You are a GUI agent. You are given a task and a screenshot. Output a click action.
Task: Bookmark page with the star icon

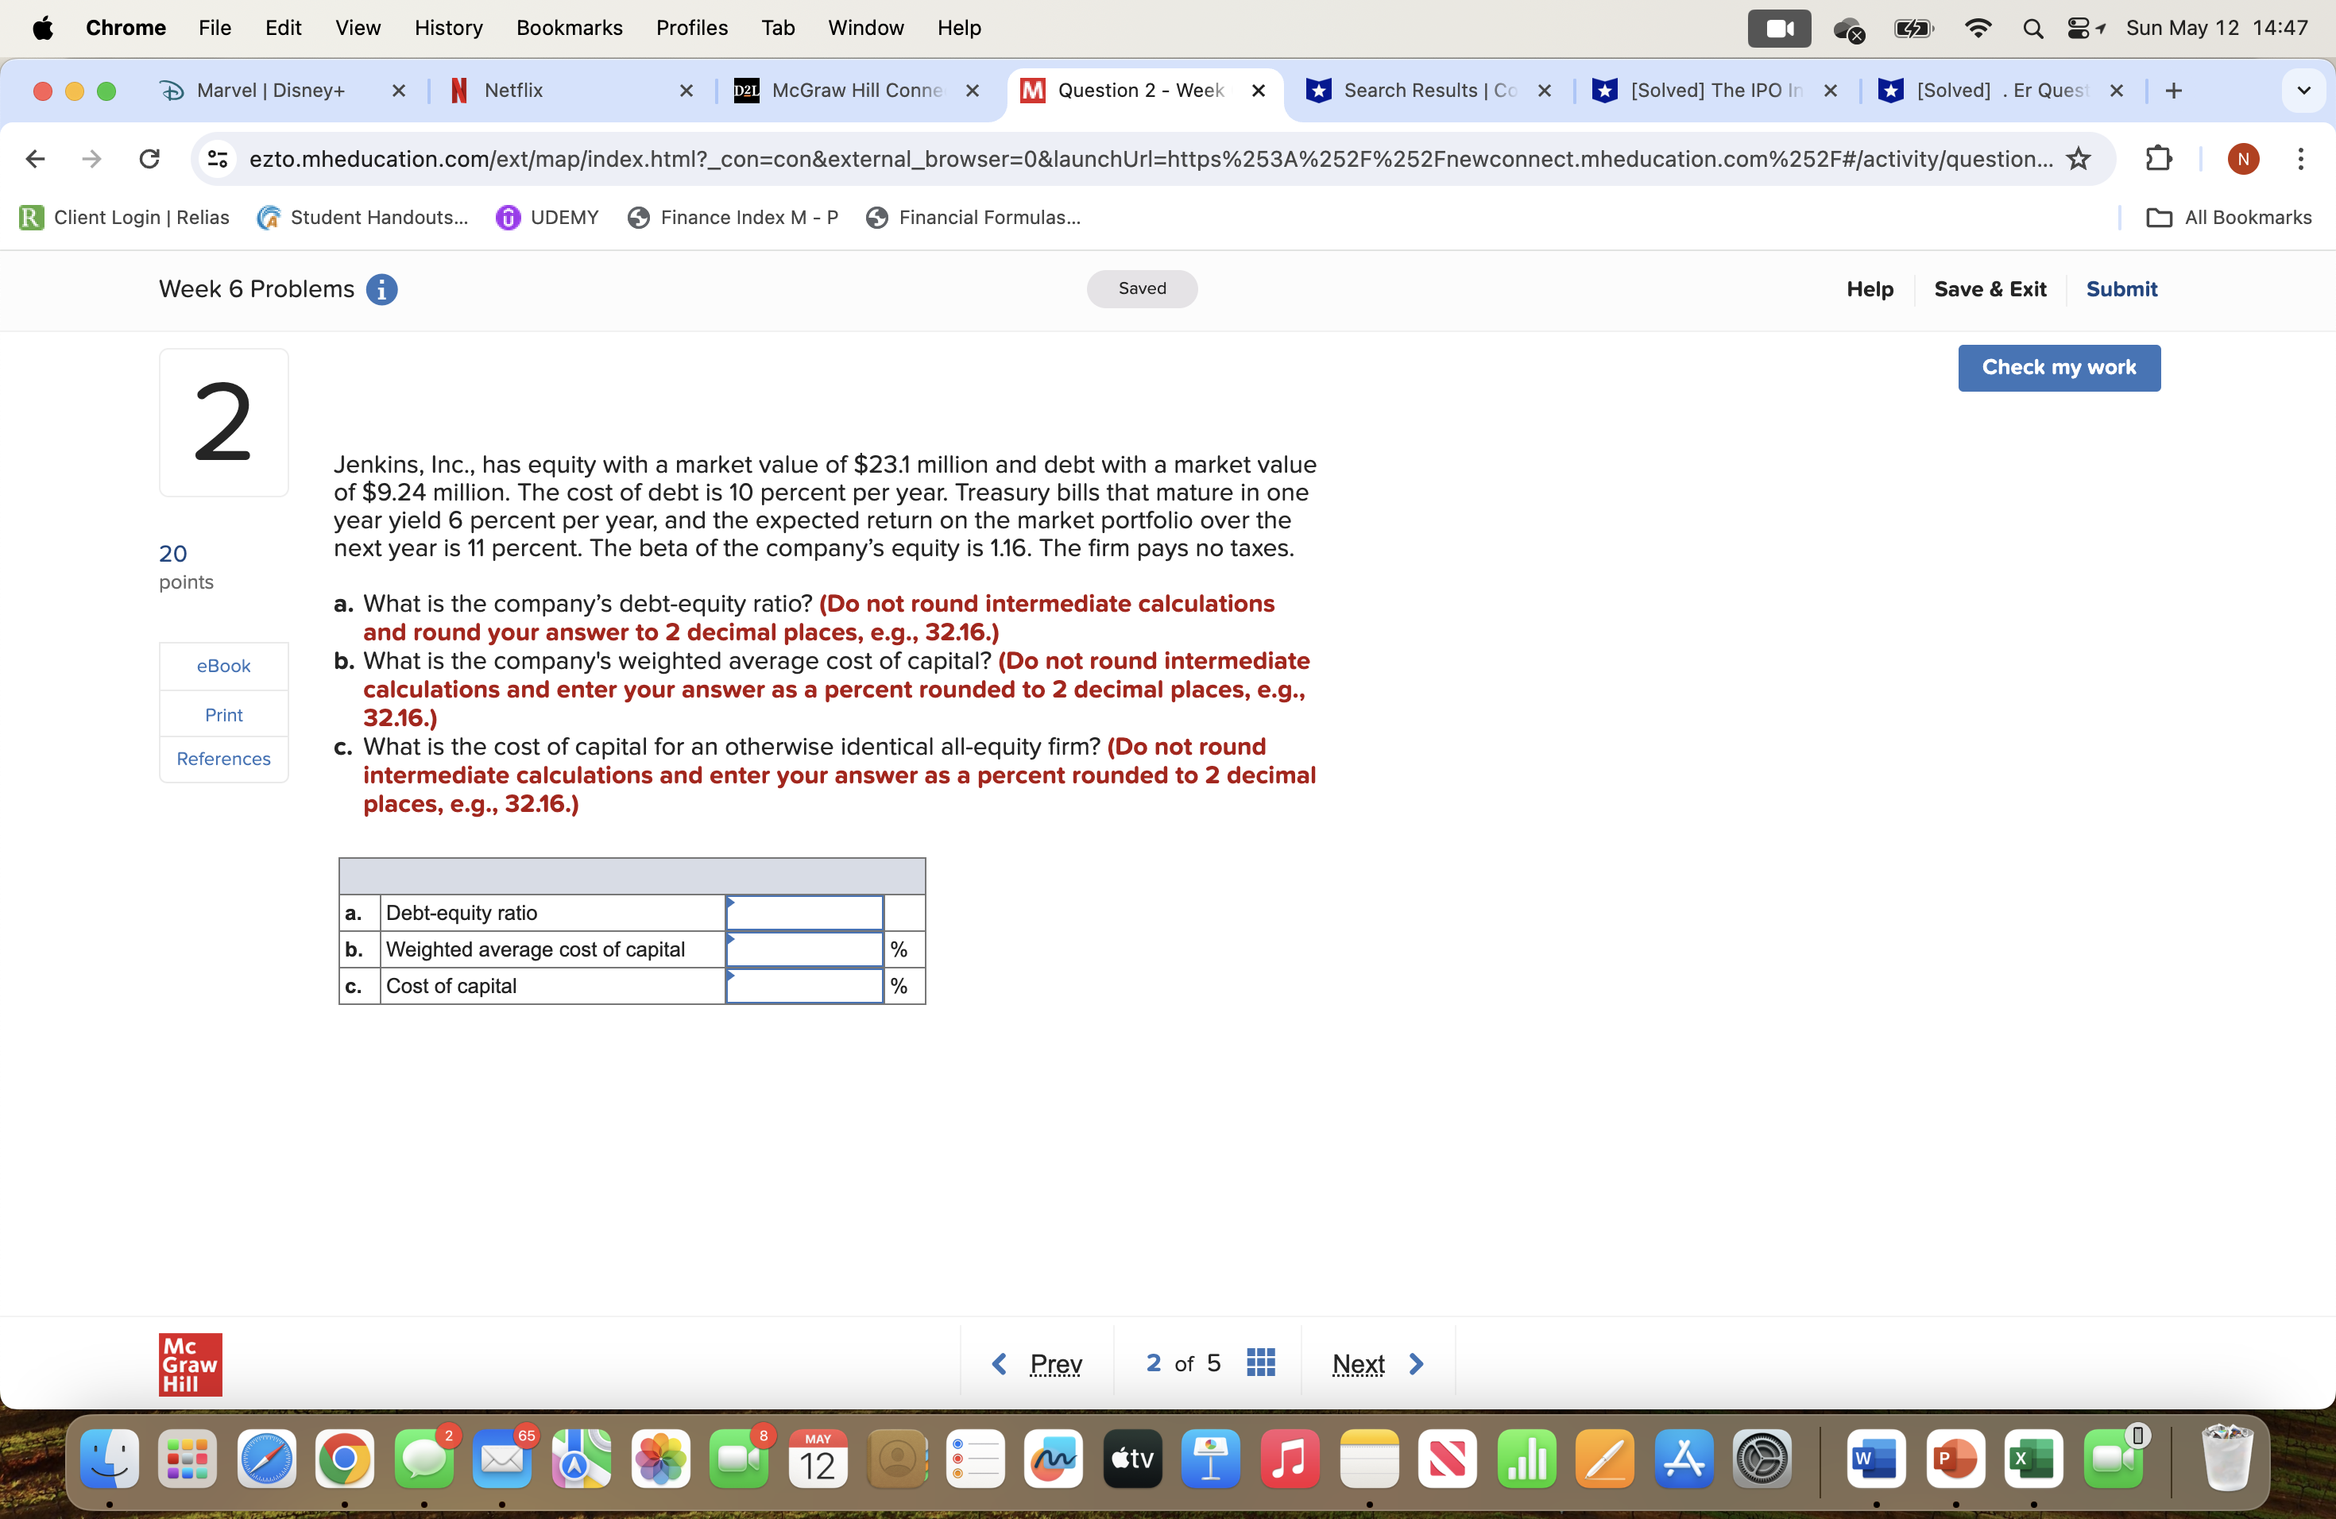click(2078, 159)
